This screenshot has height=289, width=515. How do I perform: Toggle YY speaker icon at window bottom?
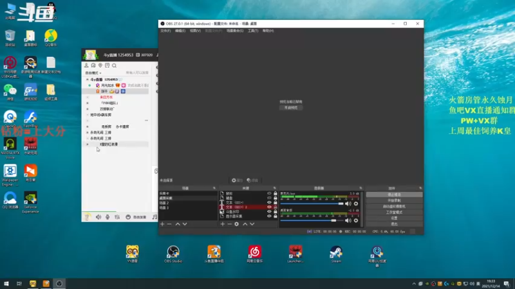(98, 217)
